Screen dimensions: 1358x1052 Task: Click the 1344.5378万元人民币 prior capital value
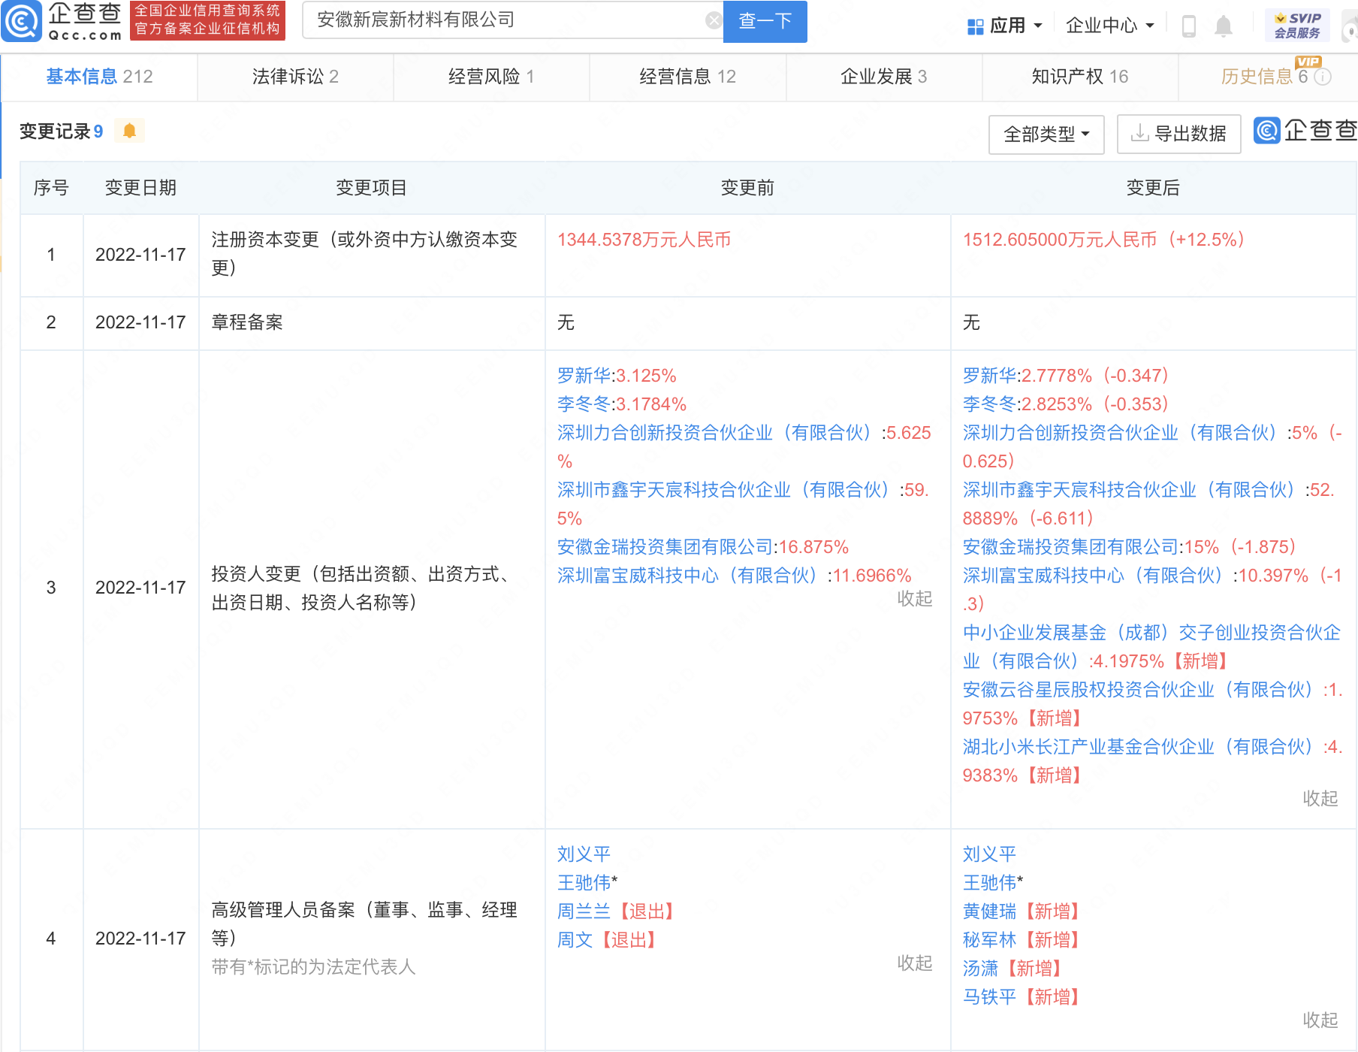point(644,240)
